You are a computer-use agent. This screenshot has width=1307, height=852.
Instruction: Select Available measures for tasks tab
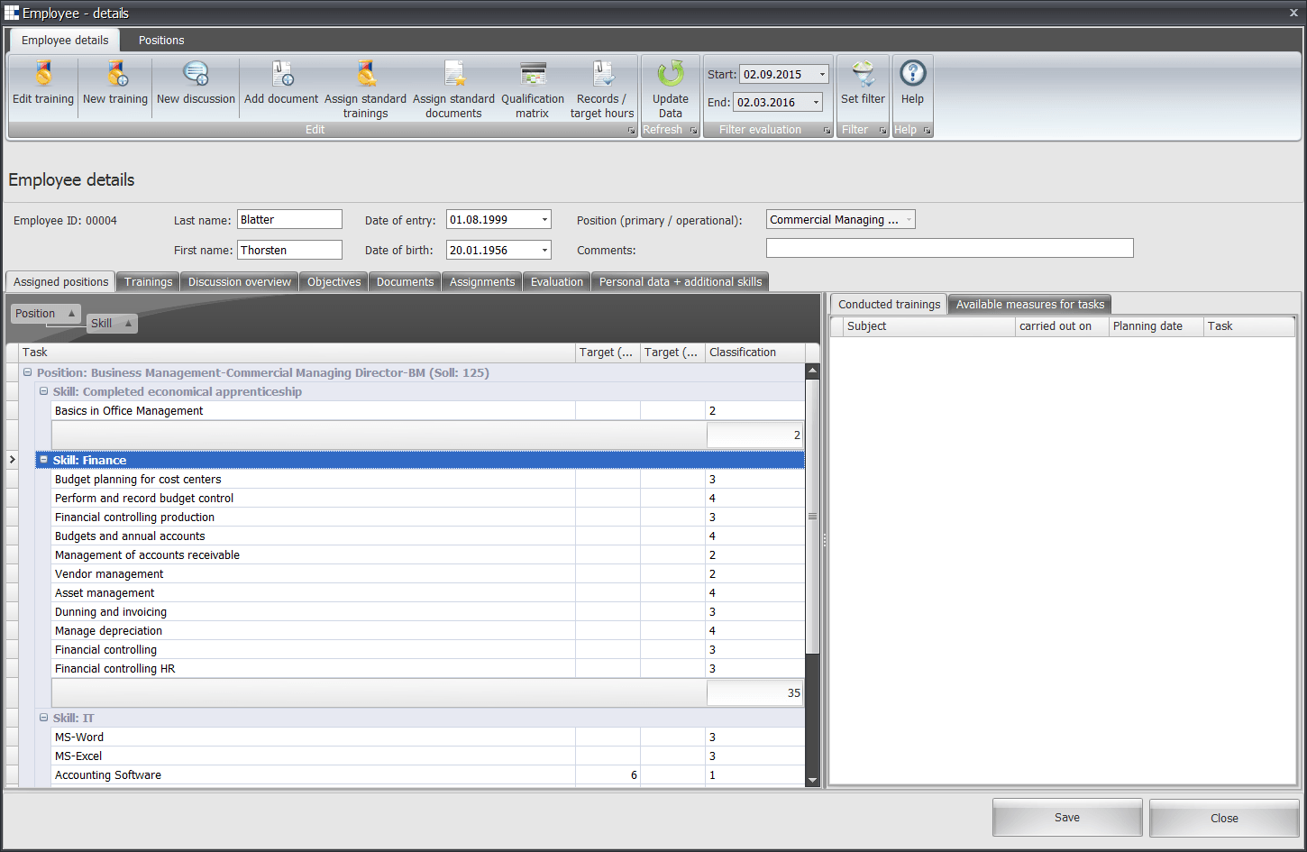(1029, 305)
